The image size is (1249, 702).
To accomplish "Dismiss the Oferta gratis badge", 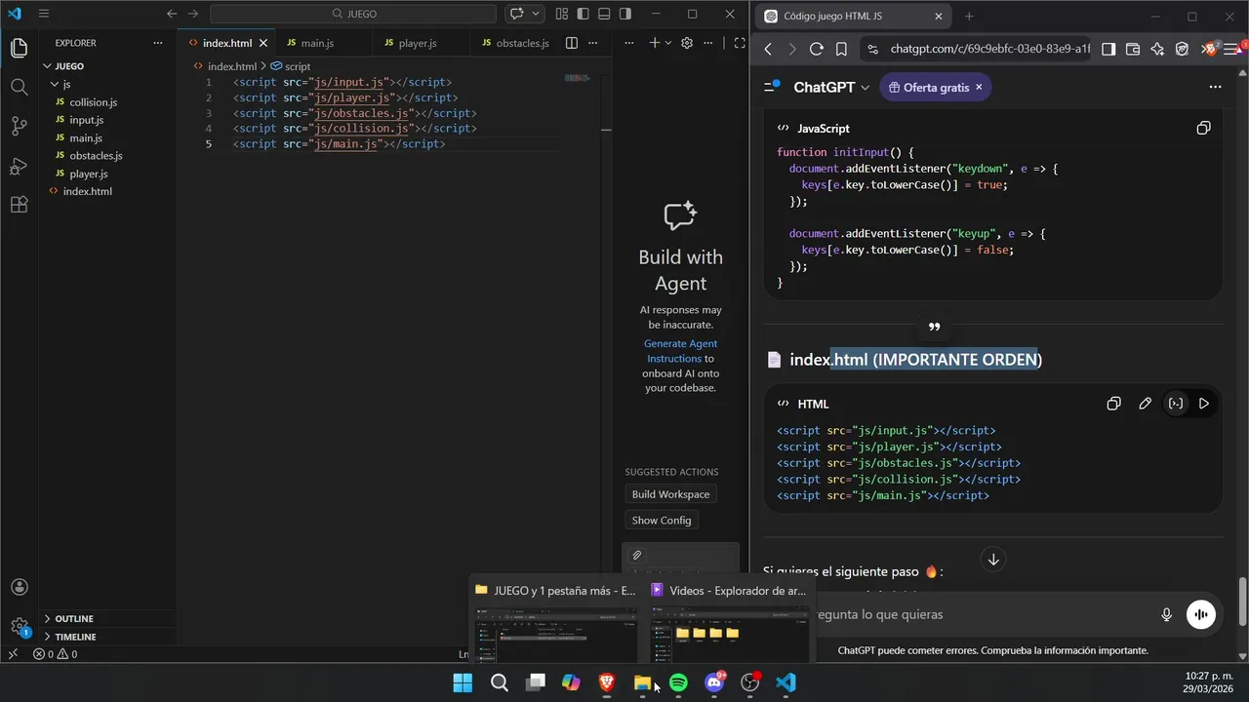I will pos(979,87).
